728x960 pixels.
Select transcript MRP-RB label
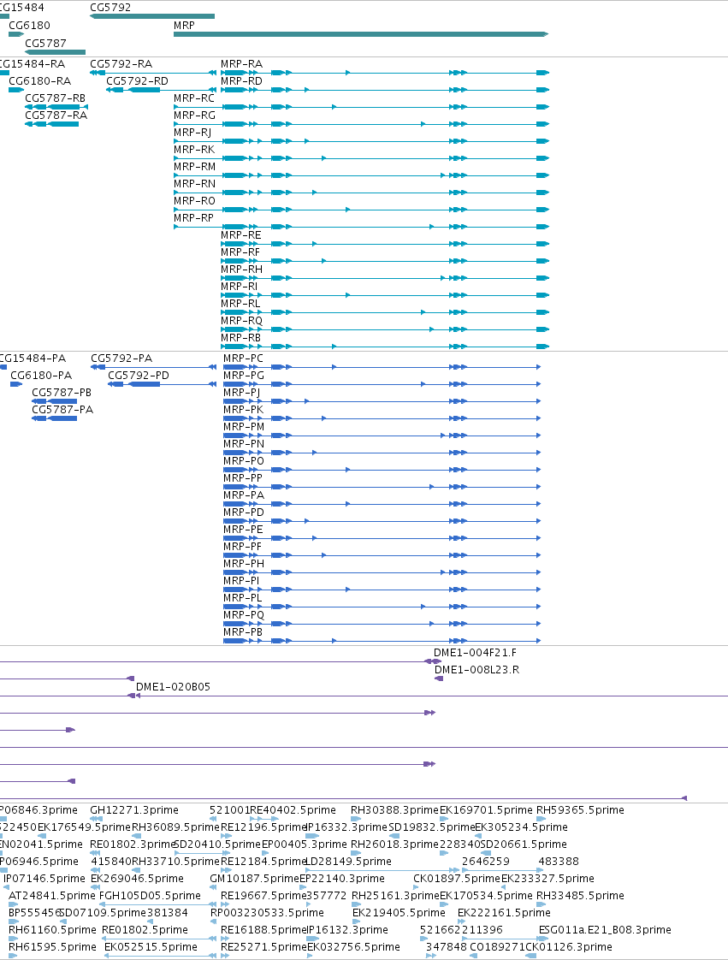pyautogui.click(x=240, y=339)
